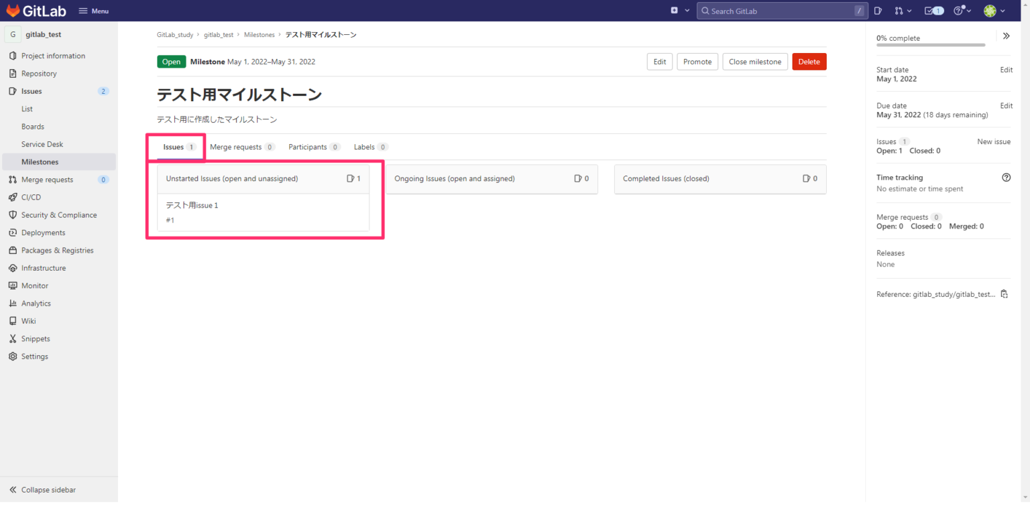Viewport: 1030px width, 524px height.
Task: Click the Wiki sidebar icon
Action: click(x=13, y=320)
